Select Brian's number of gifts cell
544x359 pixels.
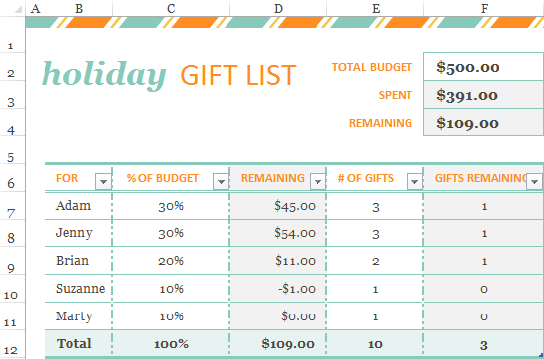375,261
